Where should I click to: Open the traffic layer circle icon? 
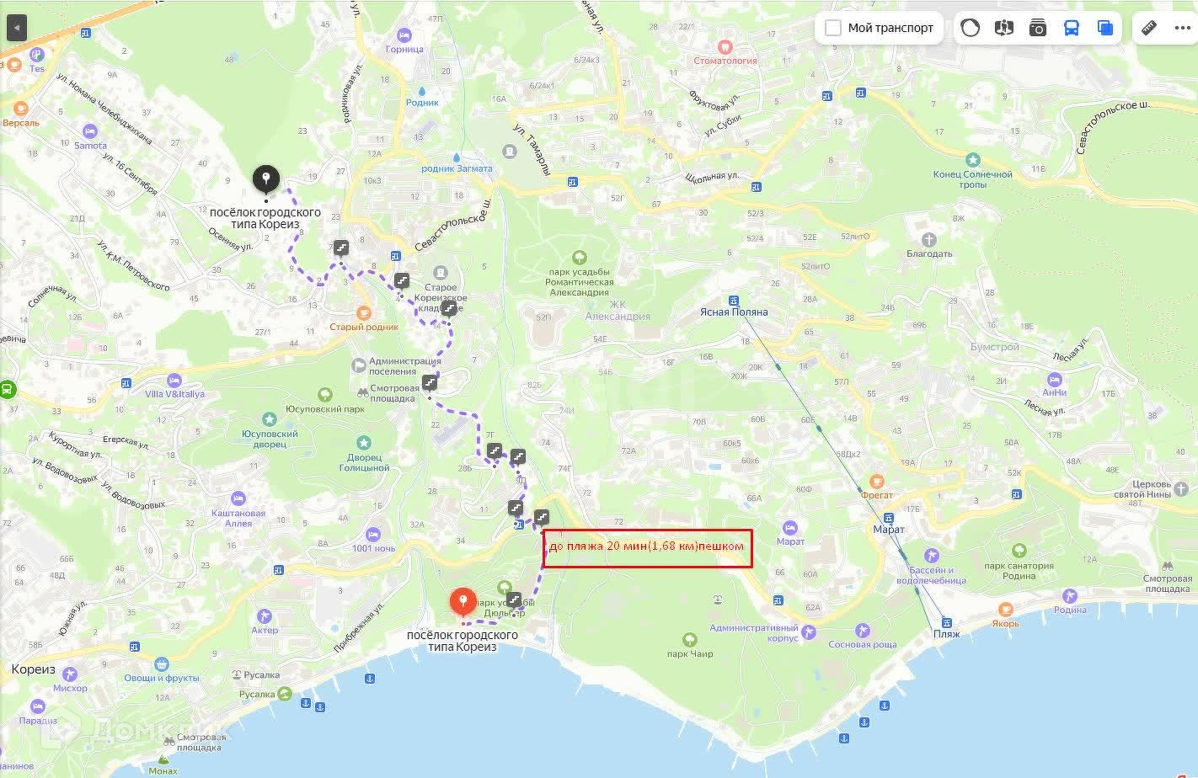coord(971,28)
